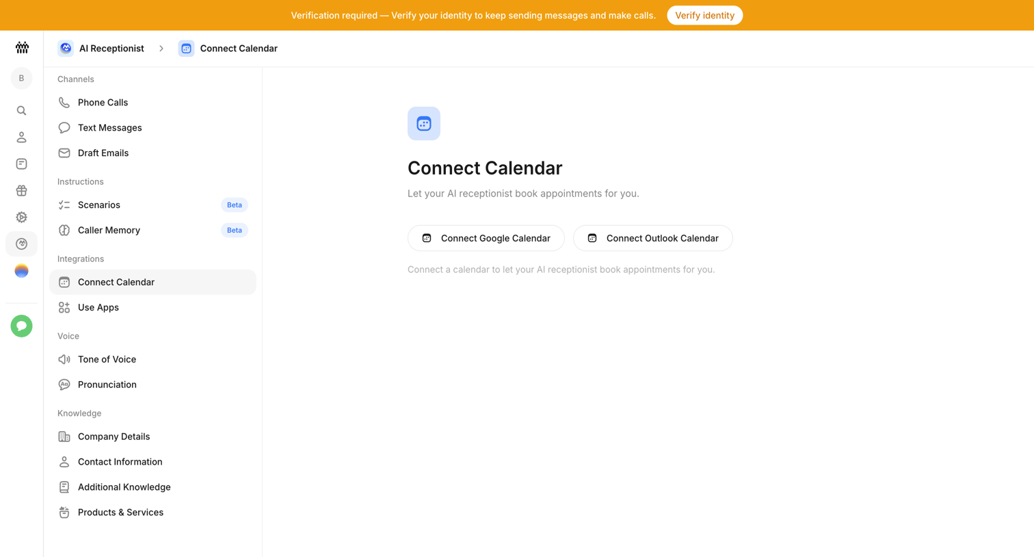
Task: Click Connect Google Calendar button
Action: click(486, 238)
